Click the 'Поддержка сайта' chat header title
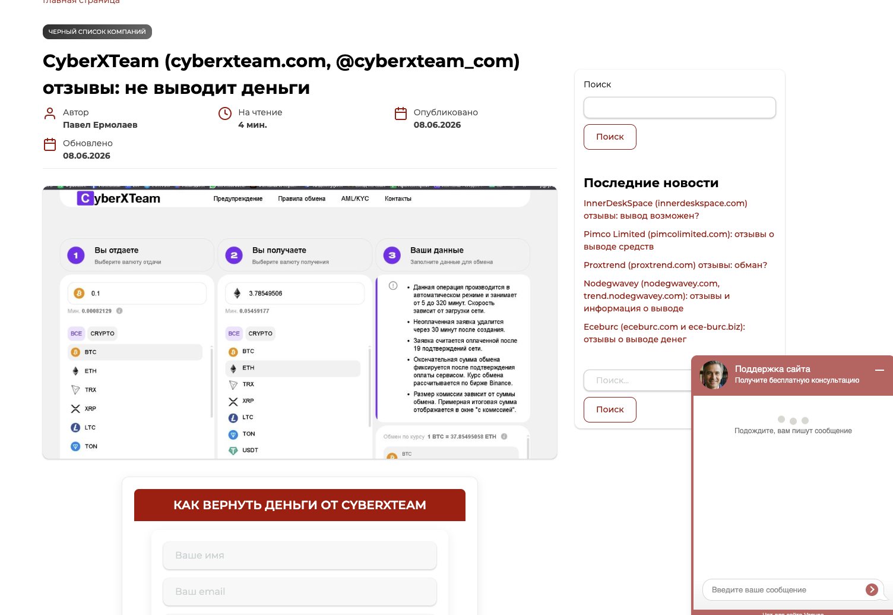893x615 pixels. [x=772, y=369]
